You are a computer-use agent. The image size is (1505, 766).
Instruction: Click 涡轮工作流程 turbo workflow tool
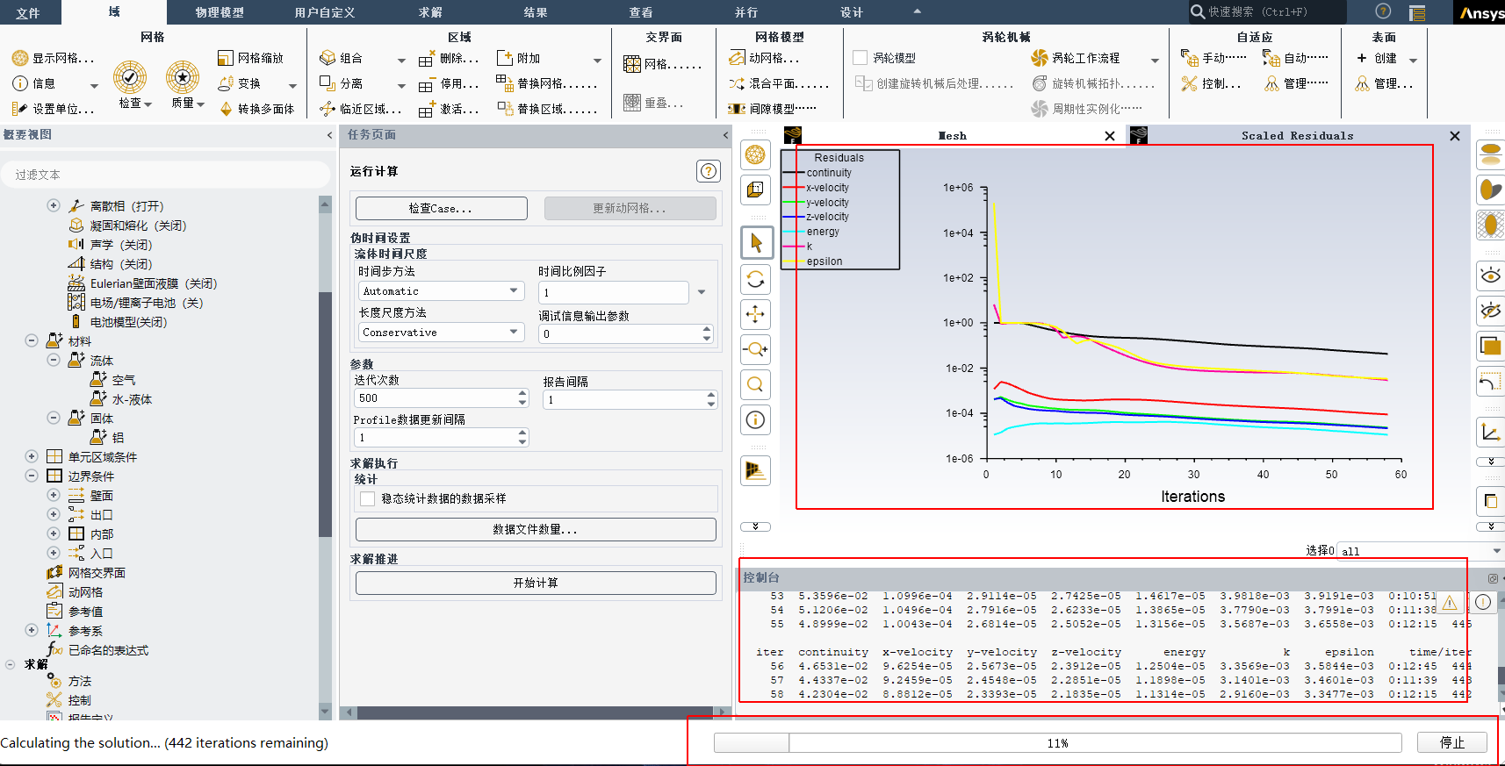(x=1040, y=58)
